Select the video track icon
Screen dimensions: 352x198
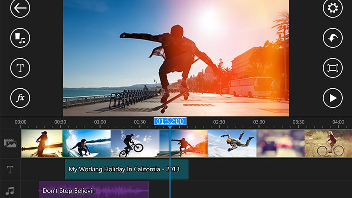click(10, 143)
